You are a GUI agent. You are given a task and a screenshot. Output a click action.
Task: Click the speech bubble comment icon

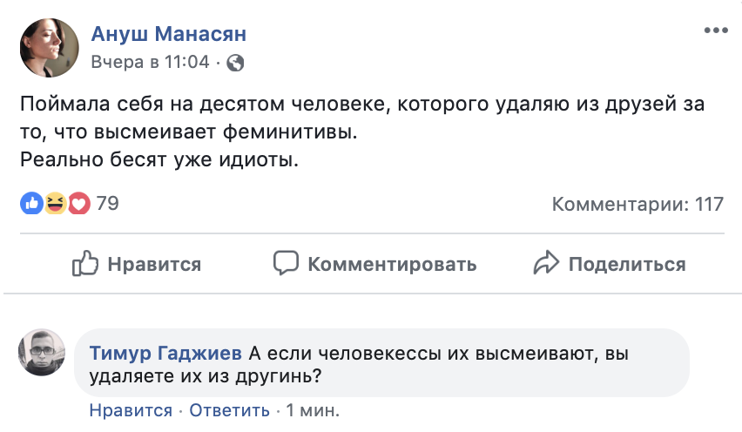[286, 263]
